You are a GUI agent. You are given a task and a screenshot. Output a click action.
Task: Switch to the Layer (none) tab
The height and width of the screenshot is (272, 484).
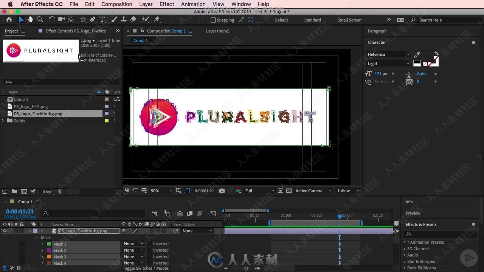point(217,31)
